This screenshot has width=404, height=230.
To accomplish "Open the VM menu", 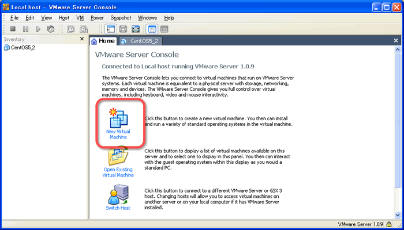I will (x=80, y=18).
